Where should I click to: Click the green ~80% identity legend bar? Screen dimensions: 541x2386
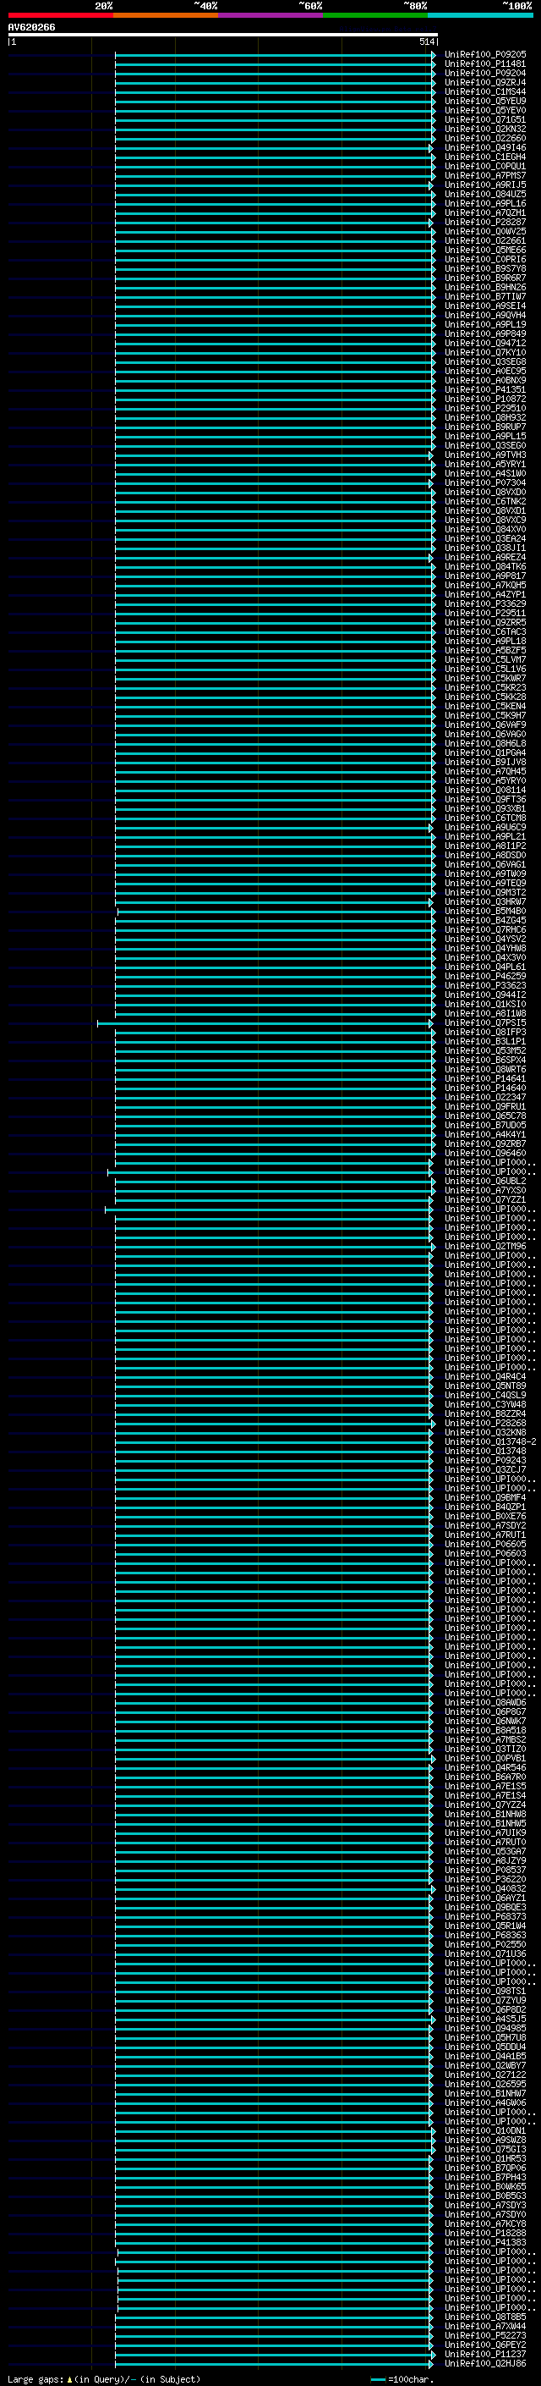point(375,15)
